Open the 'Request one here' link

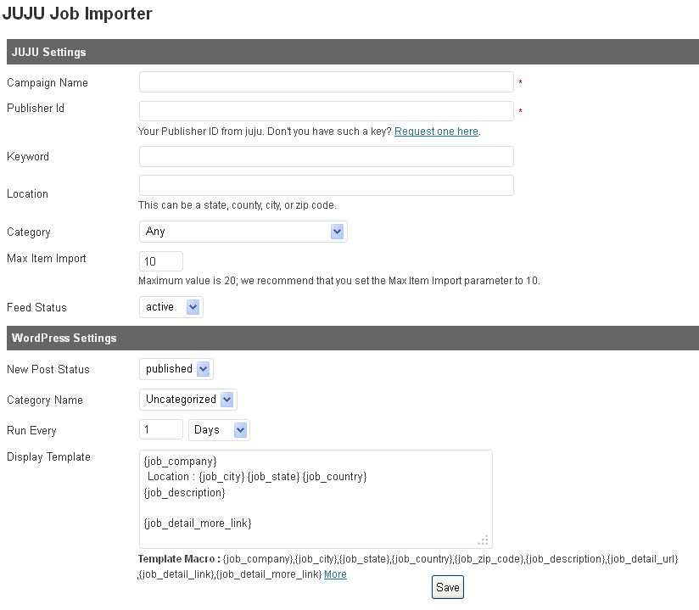(436, 132)
